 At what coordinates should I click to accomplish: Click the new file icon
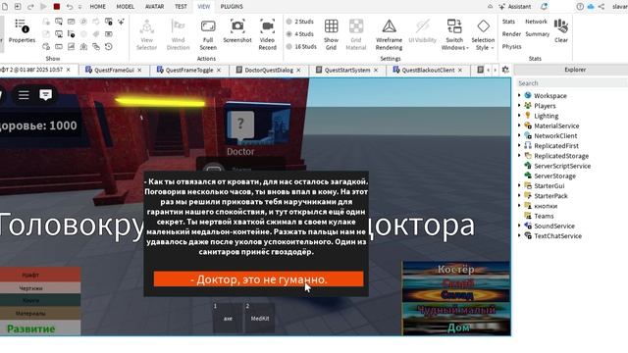(5, 7)
